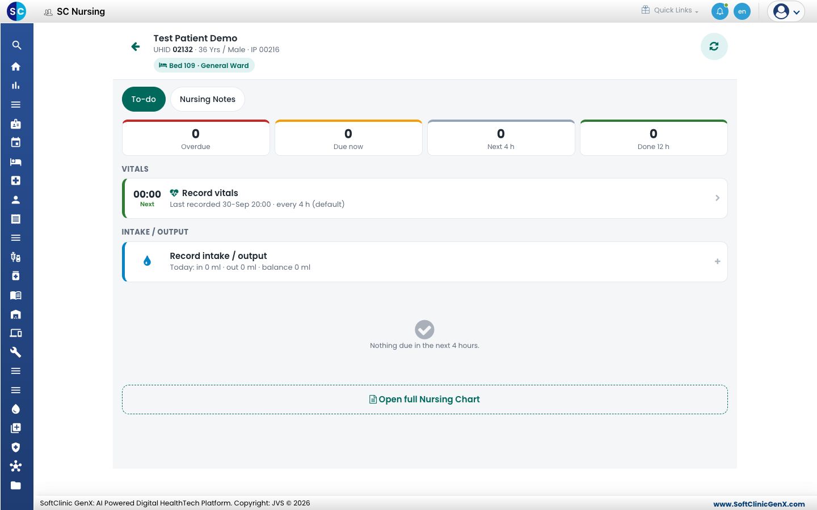Open the shield icon in sidebar
Image resolution: width=817 pixels, height=510 pixels.
click(16, 447)
